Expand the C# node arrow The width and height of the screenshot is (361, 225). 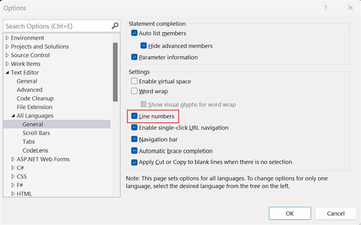[13, 168]
